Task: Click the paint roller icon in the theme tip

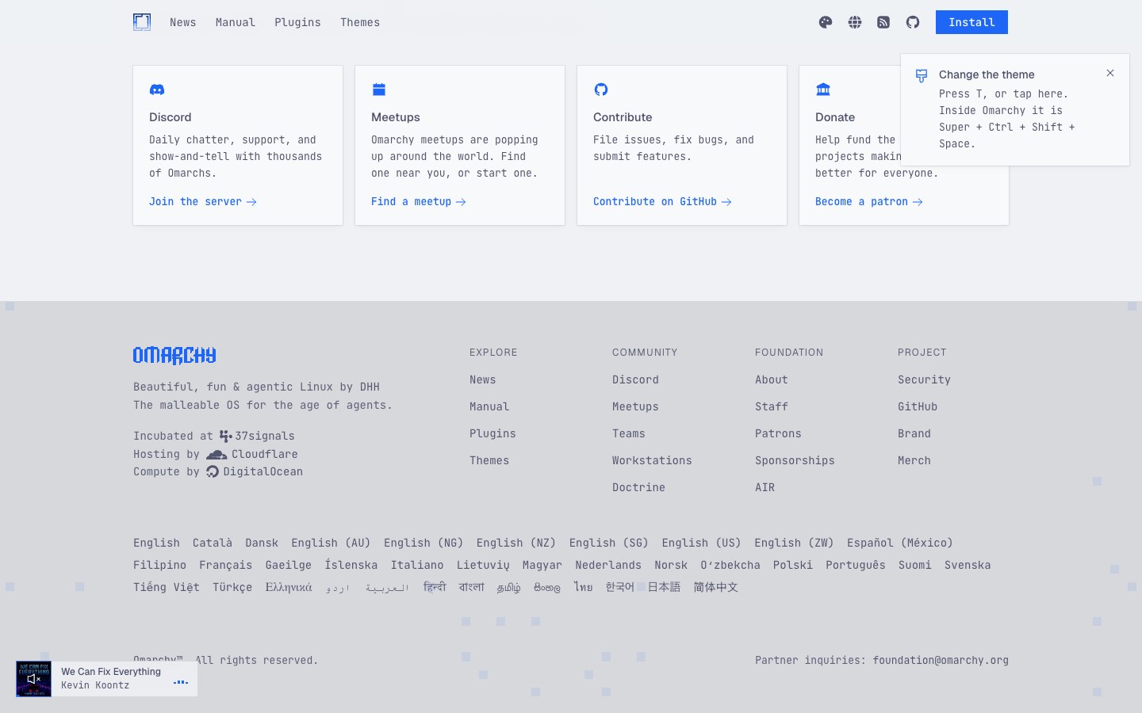Action: [x=922, y=76]
